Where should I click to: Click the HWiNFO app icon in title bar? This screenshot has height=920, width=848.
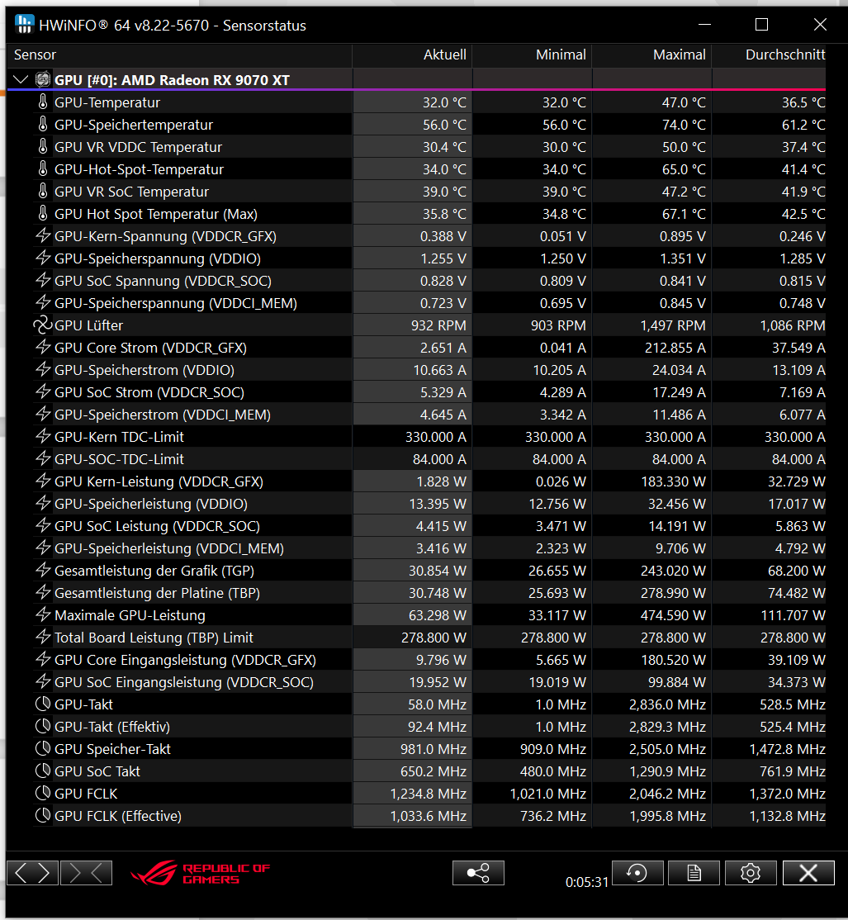point(25,24)
